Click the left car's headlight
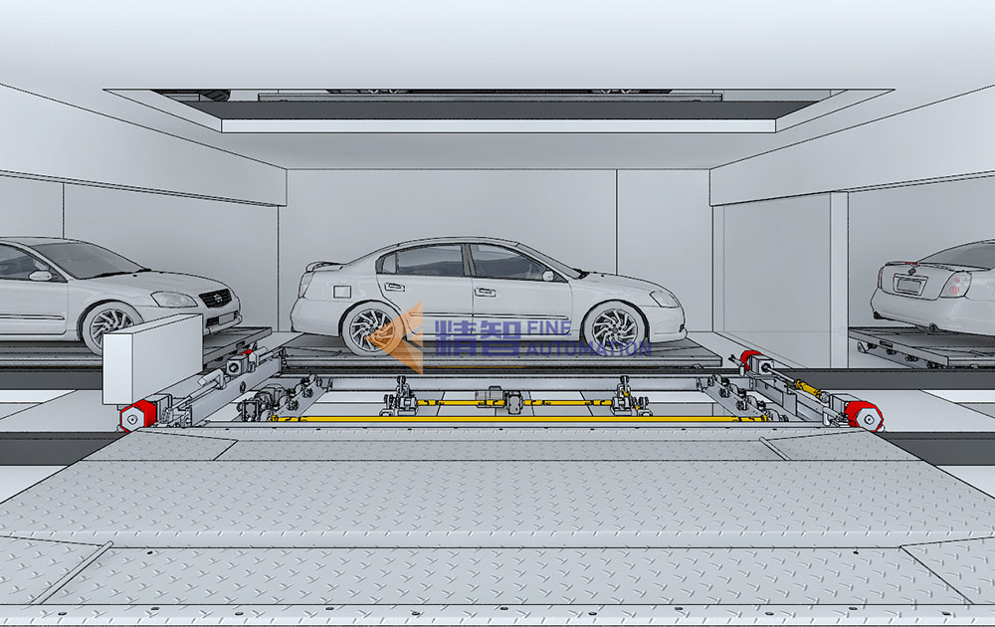 (173, 299)
